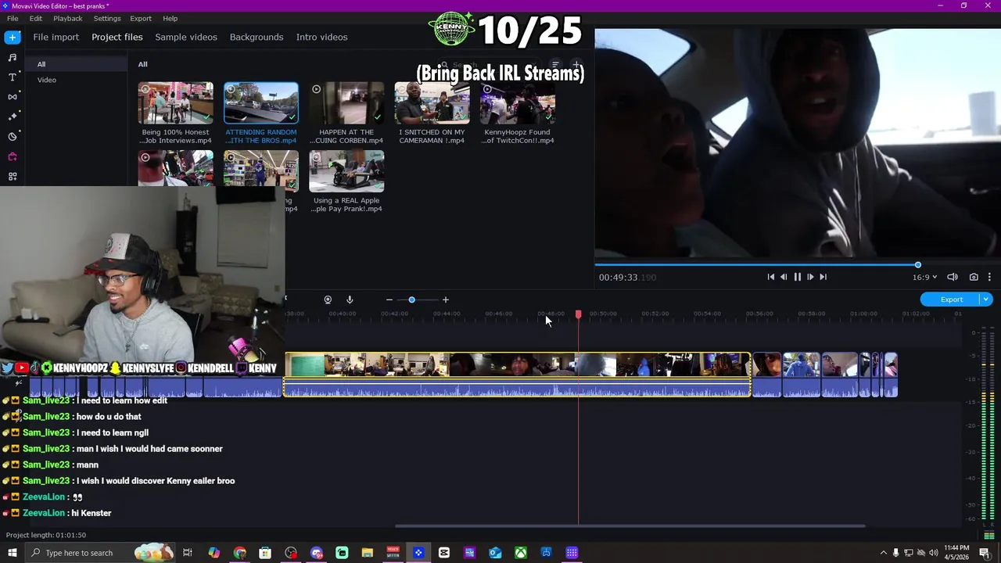This screenshot has height=563, width=1001.
Task: Step back one frame in player
Action: (784, 277)
